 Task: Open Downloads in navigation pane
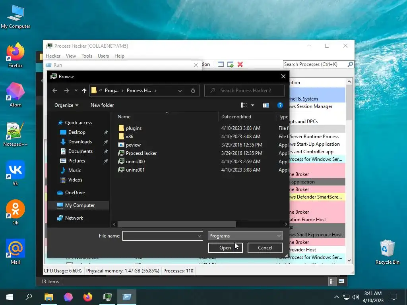click(80, 142)
